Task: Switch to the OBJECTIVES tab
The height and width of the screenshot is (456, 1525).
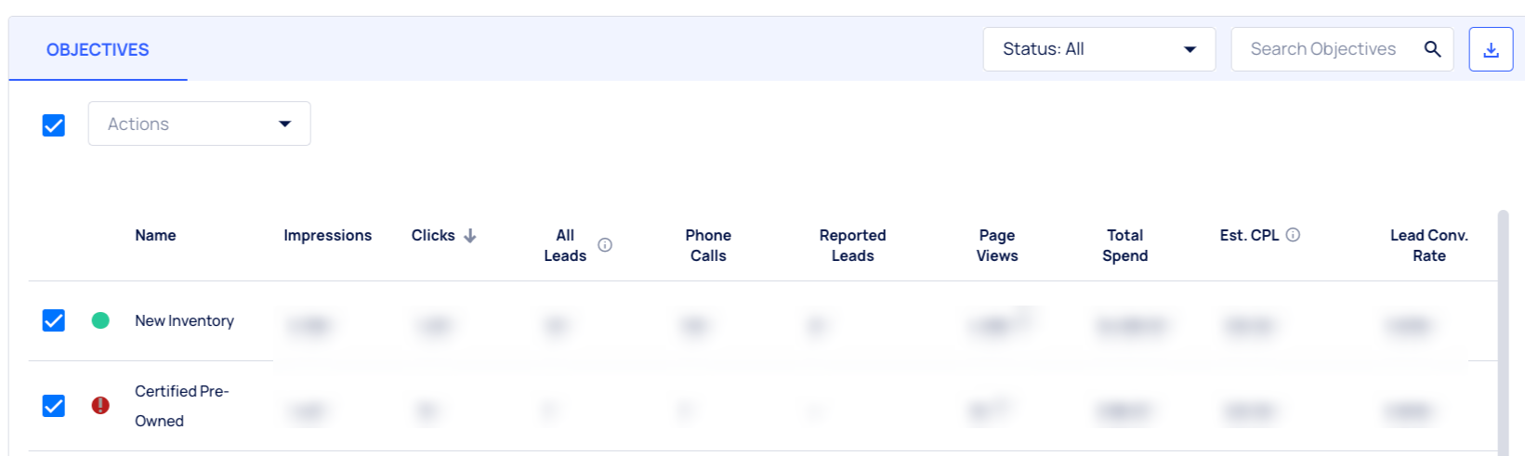Action: tap(98, 49)
